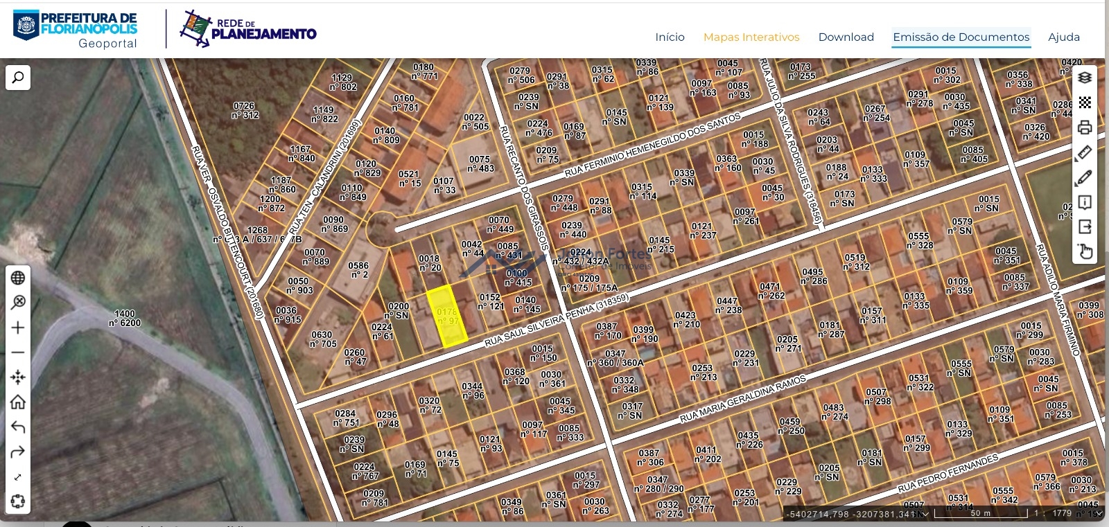
Task: Enable the hand selection tool
Action: point(1085,251)
